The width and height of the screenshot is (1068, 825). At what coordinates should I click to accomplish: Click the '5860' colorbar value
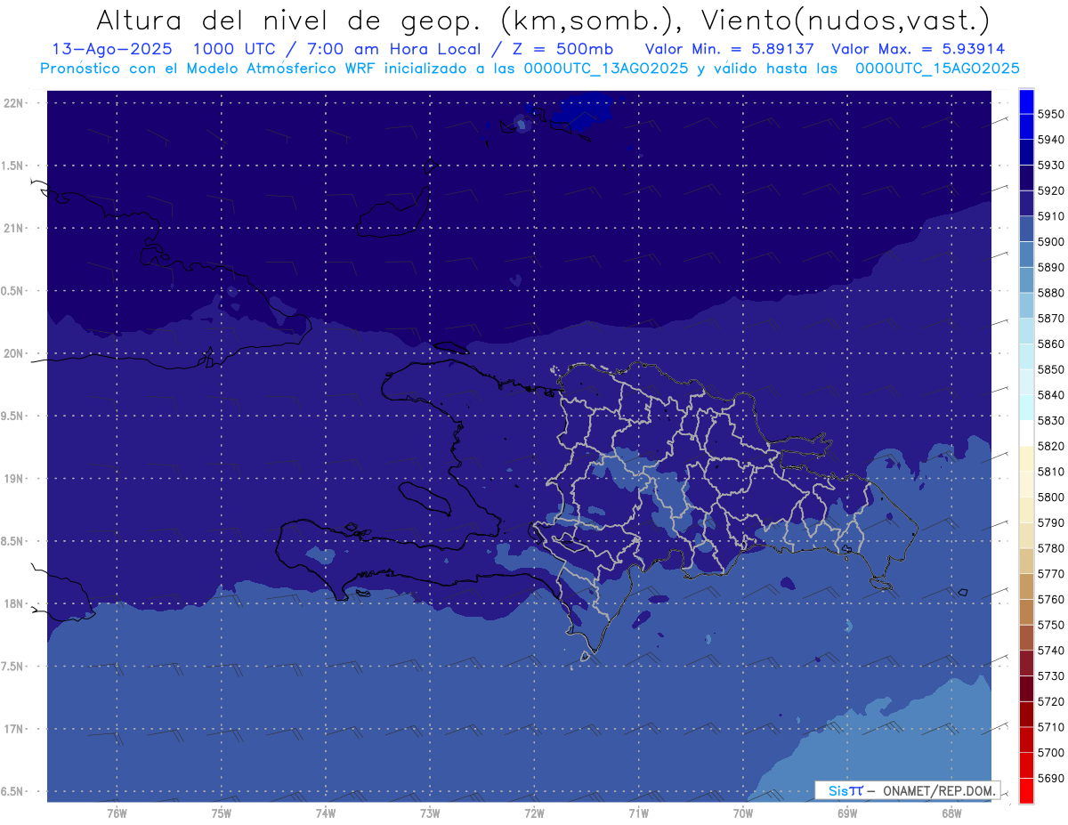[1051, 344]
